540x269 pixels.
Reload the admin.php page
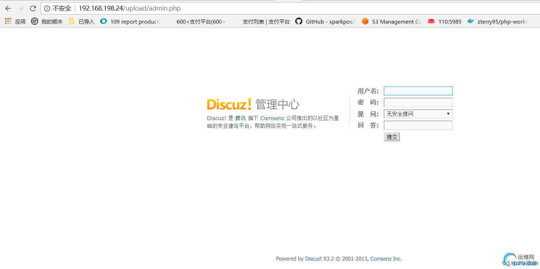click(x=33, y=8)
